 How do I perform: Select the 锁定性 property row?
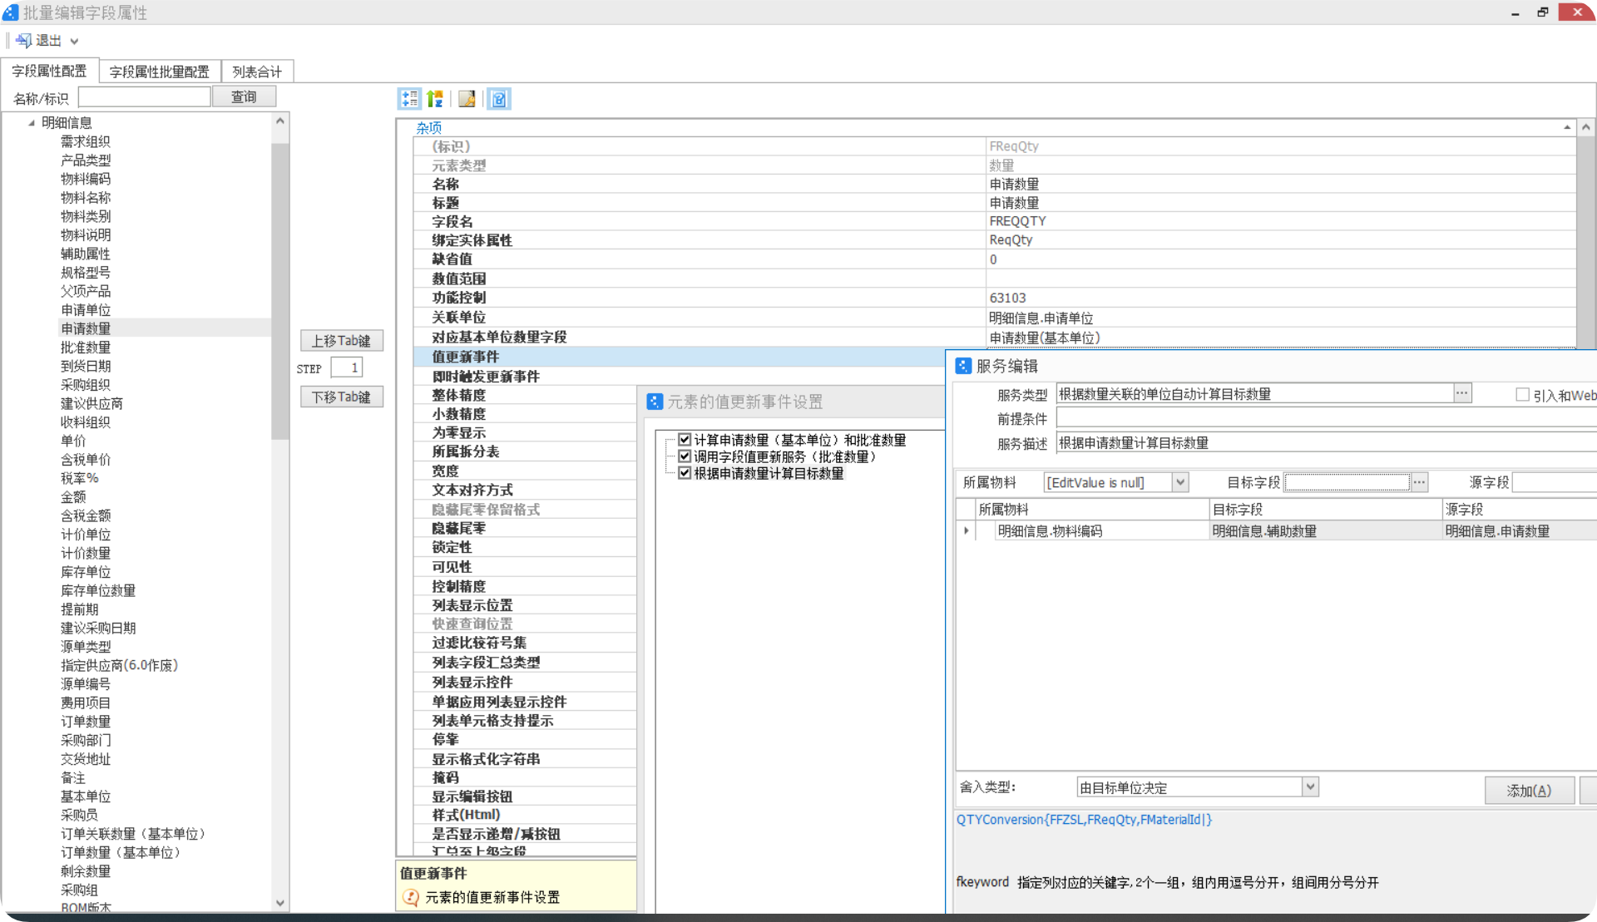[525, 547]
